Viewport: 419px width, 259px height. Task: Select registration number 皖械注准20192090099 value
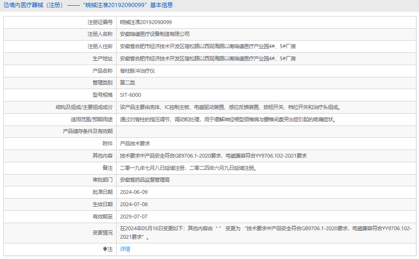click(146, 22)
